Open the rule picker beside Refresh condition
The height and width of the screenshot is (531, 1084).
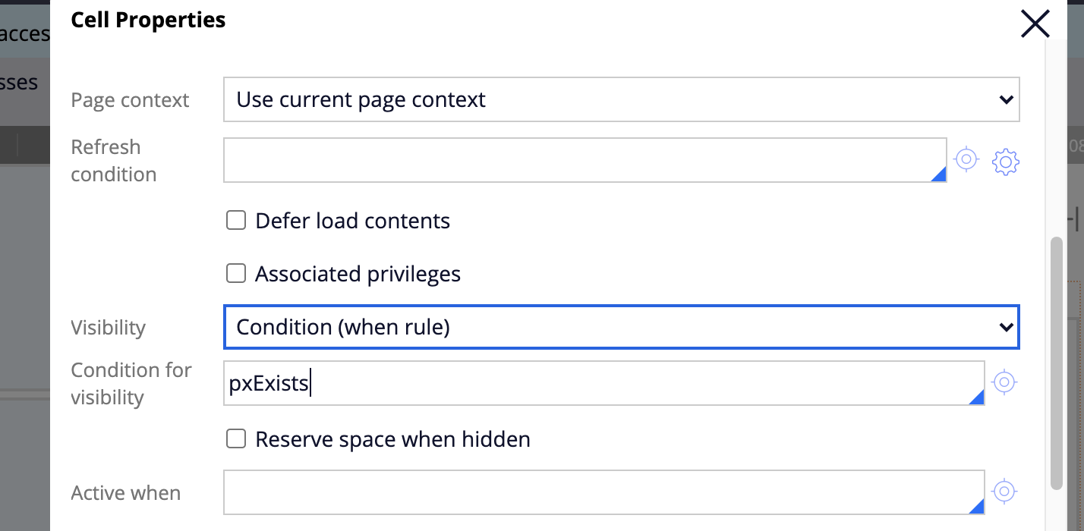pos(966,159)
